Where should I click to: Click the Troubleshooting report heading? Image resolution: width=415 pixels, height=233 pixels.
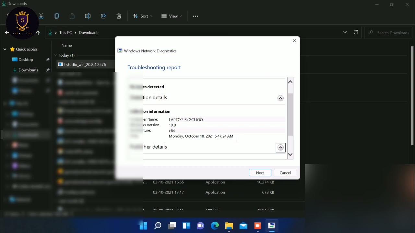point(154,67)
